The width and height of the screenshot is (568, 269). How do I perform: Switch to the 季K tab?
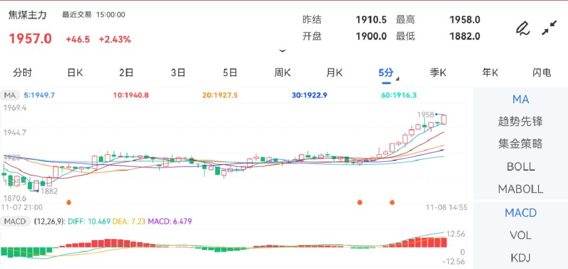(438, 73)
